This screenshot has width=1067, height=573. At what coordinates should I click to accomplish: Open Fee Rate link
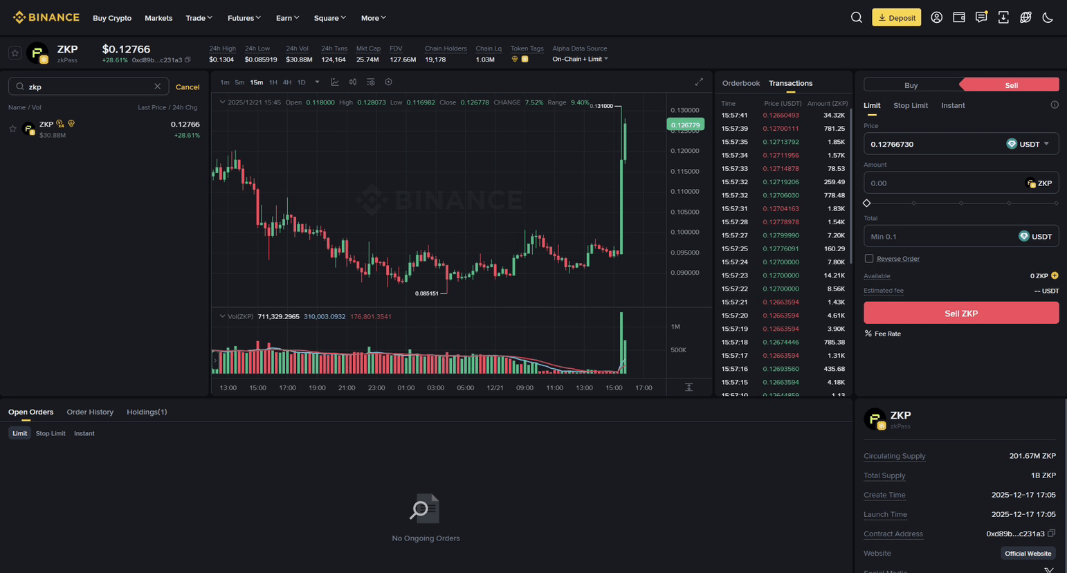tap(883, 334)
